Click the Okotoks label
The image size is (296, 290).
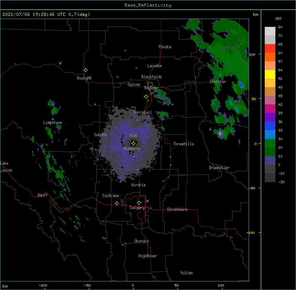tap(141, 241)
